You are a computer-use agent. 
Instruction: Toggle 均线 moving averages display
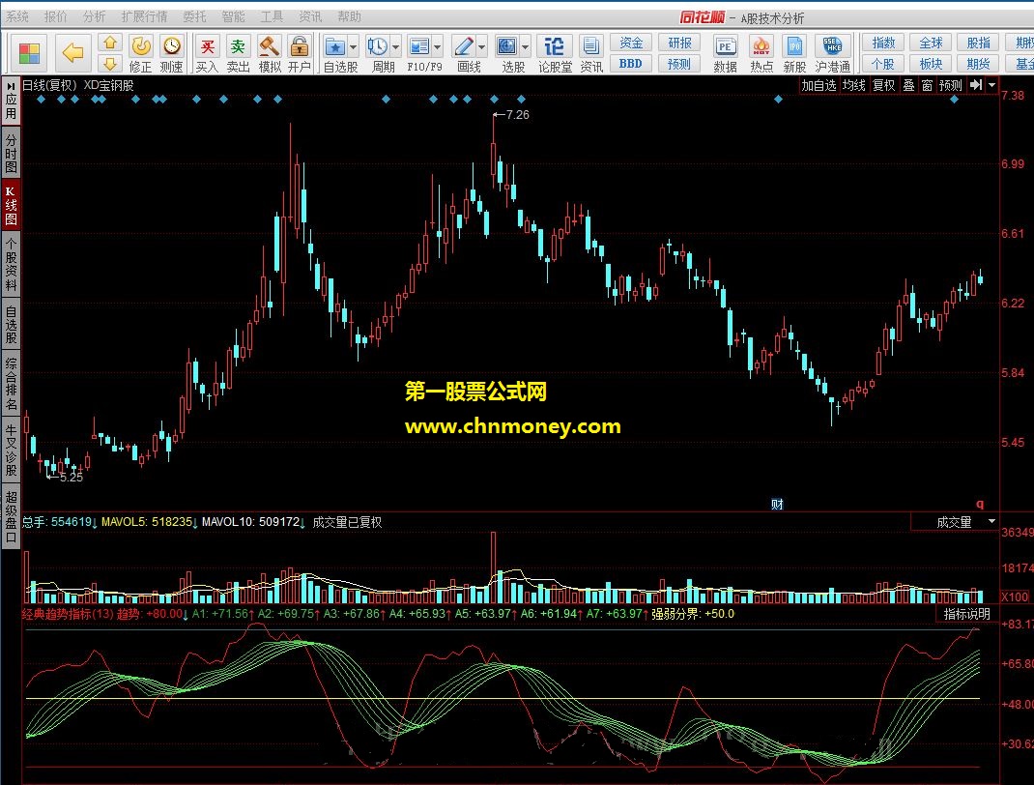(x=853, y=85)
